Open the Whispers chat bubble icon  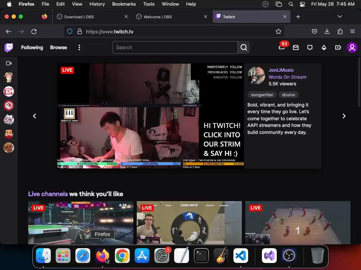pyautogui.click(x=310, y=47)
